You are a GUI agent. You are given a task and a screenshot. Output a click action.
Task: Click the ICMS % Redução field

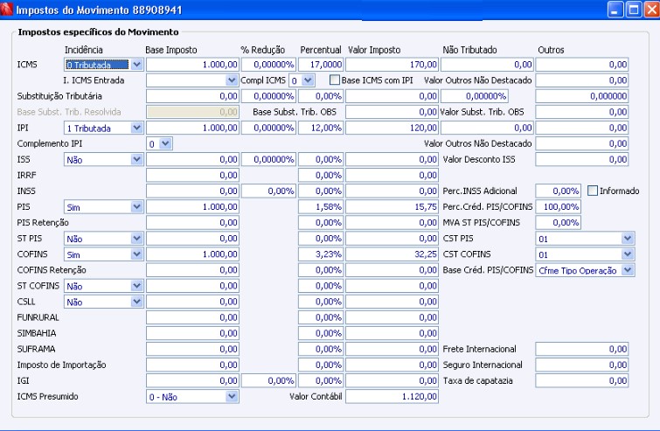[268, 65]
